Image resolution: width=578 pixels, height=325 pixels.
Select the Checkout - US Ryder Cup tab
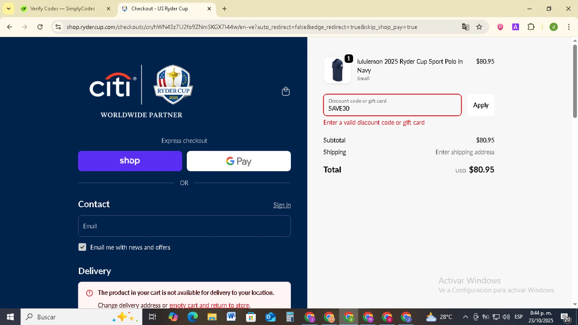click(x=160, y=8)
